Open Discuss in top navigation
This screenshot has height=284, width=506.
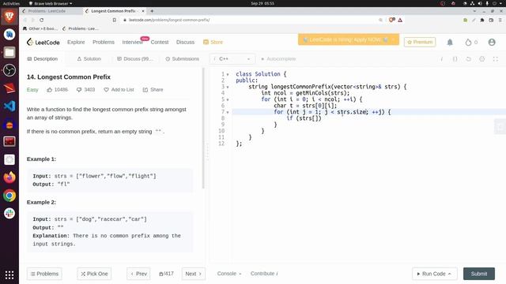pos(185,42)
